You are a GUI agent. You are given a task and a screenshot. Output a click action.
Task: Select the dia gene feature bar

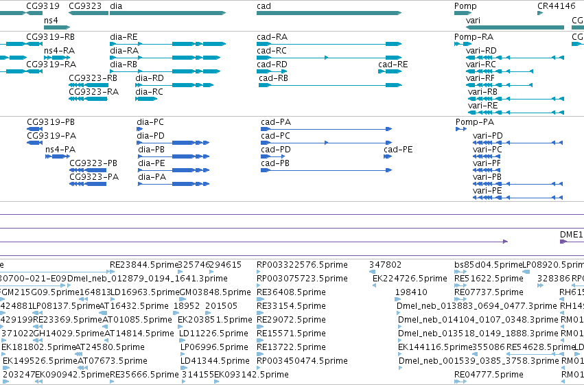click(168, 13)
